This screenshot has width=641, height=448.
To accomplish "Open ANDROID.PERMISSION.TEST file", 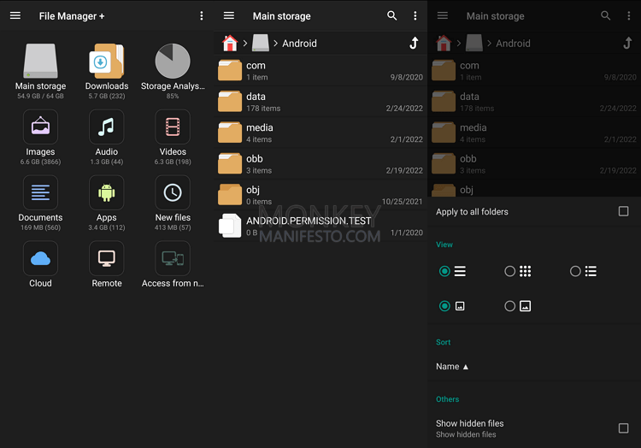I will pos(320,226).
